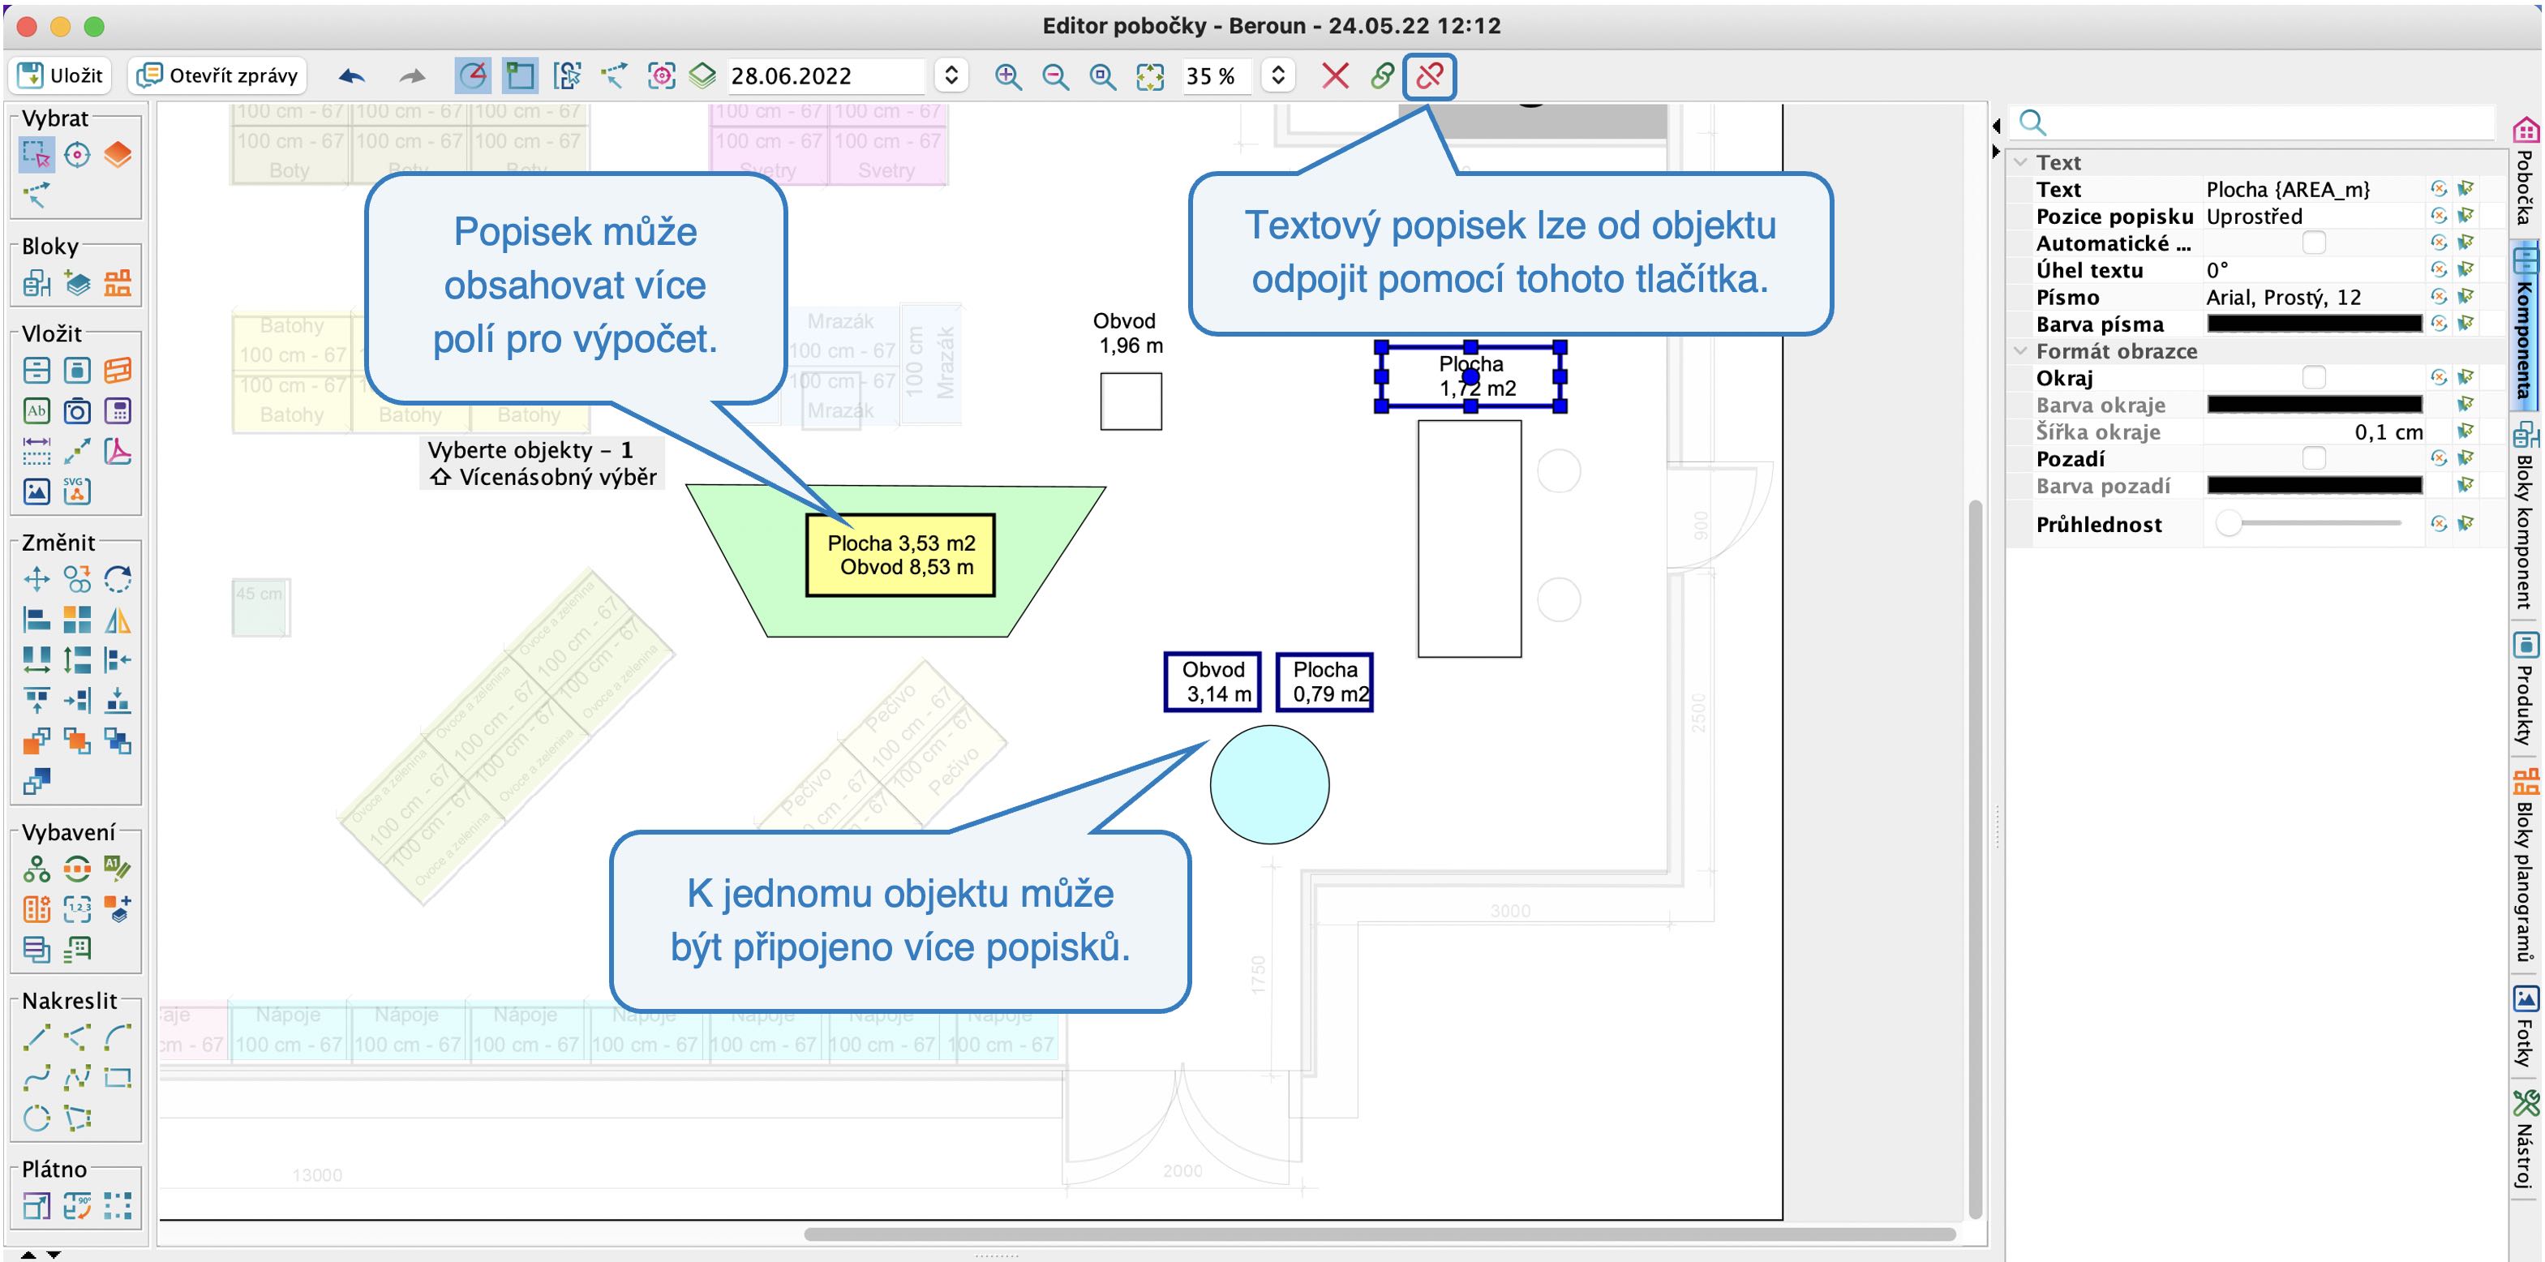
Task: Click the camera icon in Vložit
Action: tap(77, 410)
